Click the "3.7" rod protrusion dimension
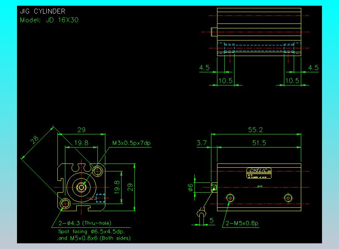The width and height of the screenshot is (339, 249). click(202, 143)
